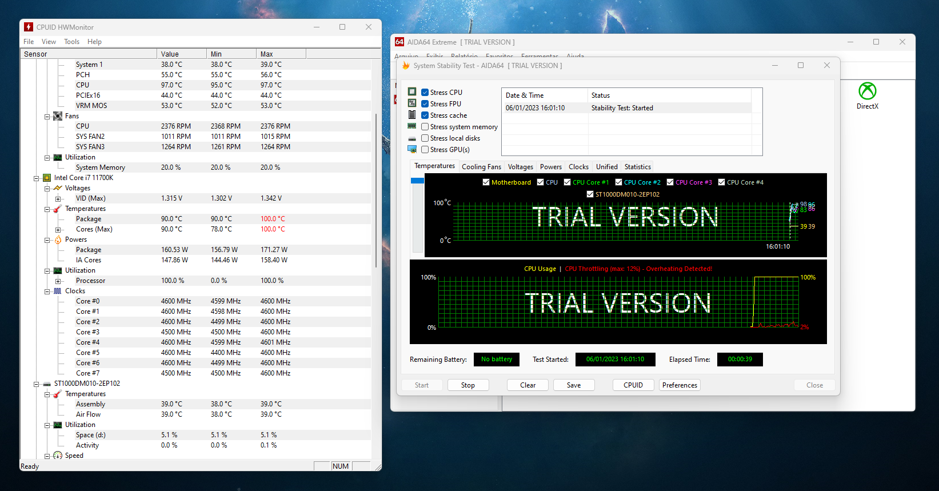Screen dimensions: 939x491
Task: Expand the VID (Max) node
Action: point(58,199)
